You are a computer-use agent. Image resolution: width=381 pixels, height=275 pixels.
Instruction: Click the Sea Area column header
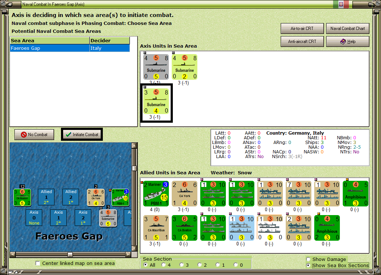(x=50, y=41)
